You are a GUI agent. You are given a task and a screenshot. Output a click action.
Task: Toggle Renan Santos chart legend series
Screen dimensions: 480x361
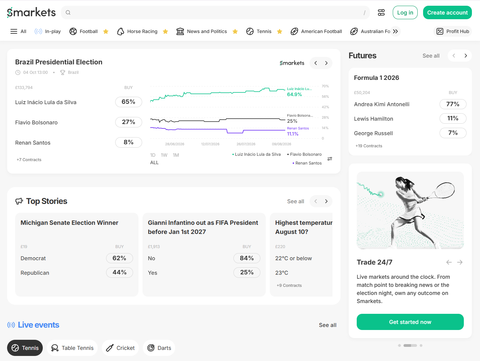(x=307, y=163)
